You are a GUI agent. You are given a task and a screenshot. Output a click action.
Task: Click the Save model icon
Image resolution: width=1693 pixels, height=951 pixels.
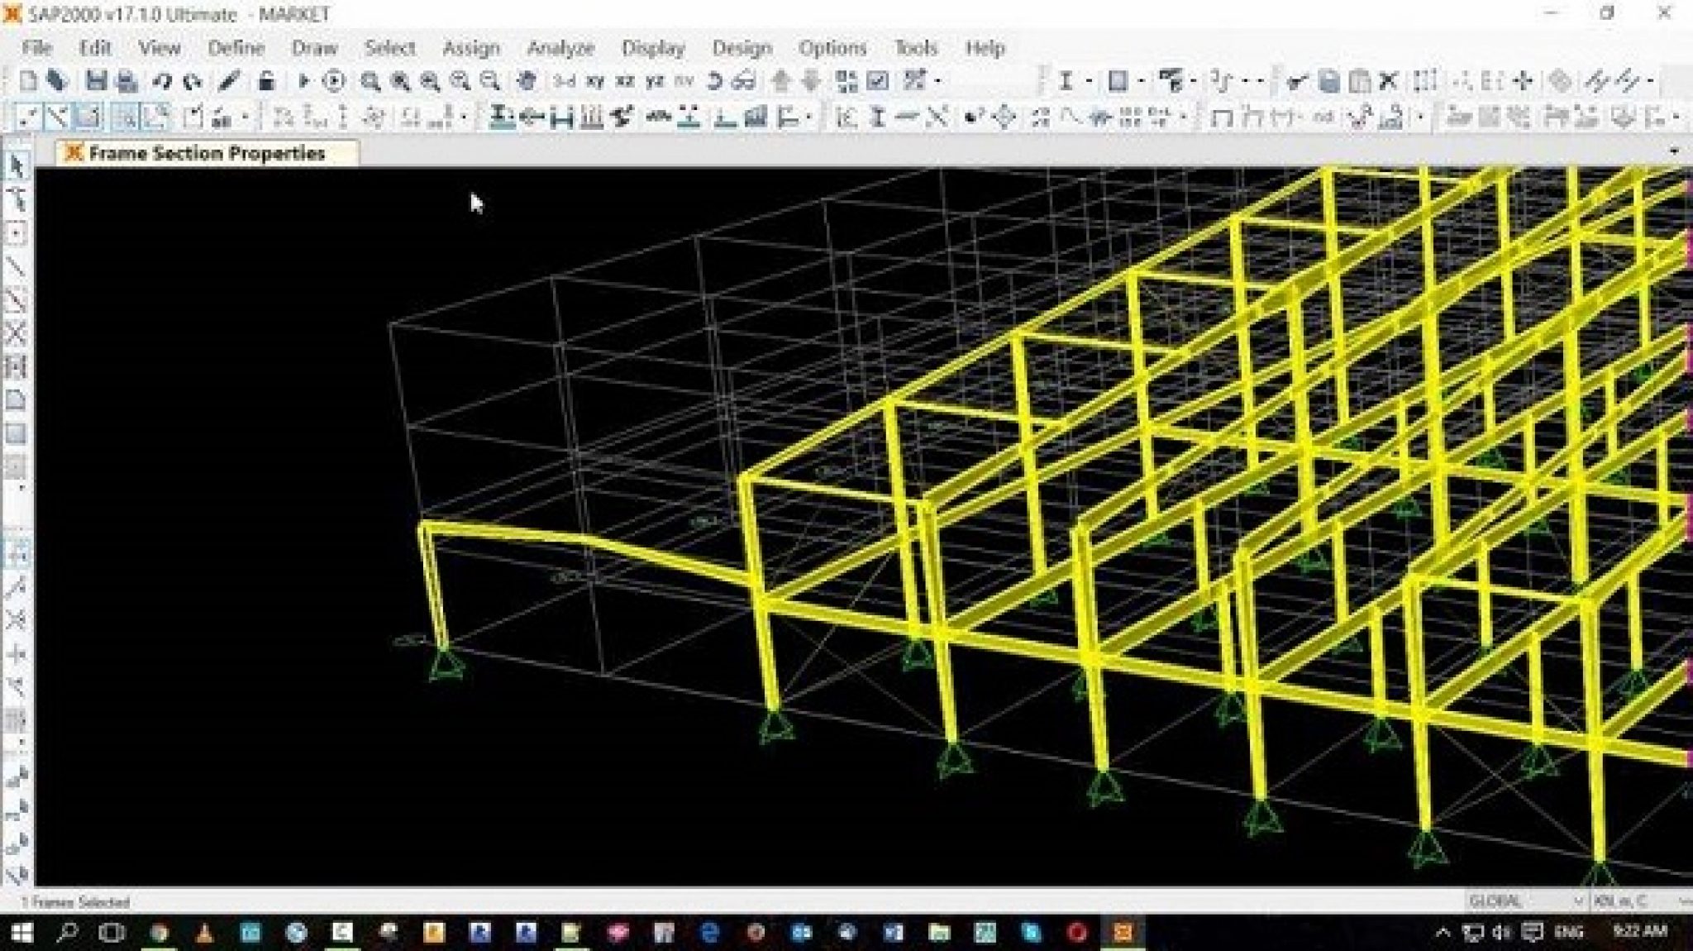coord(97,81)
